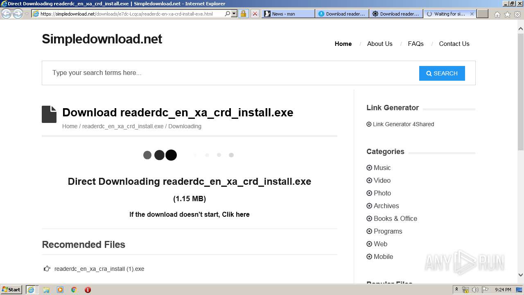Click the Simpledownload.net site logo
Viewport: 524px width, 295px height.
(102, 39)
